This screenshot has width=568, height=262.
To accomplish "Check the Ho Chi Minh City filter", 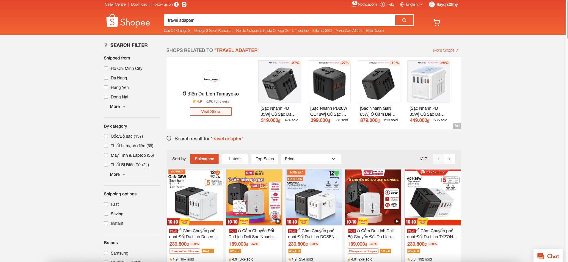I will click(x=106, y=68).
